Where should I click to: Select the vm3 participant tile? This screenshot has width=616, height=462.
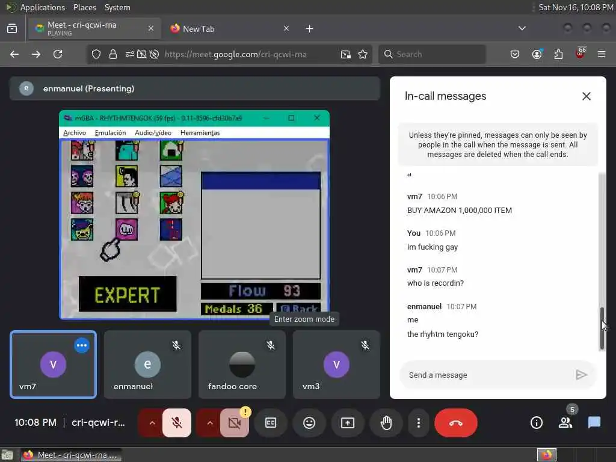pyautogui.click(x=336, y=365)
